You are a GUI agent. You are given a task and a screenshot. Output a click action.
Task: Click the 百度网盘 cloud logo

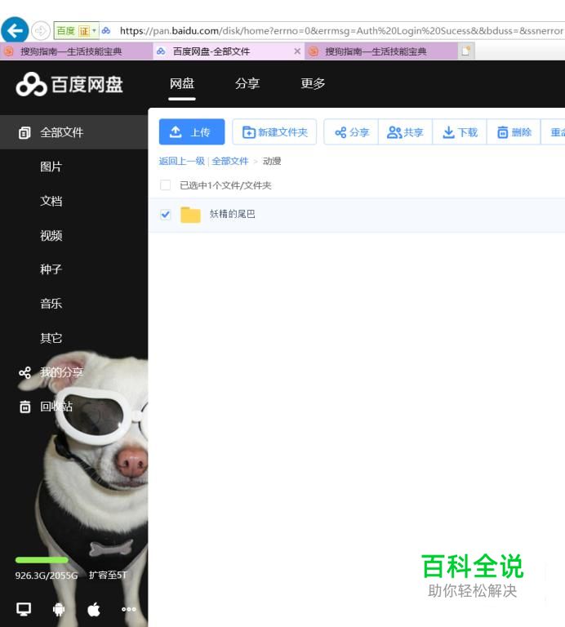pyautogui.click(x=31, y=84)
